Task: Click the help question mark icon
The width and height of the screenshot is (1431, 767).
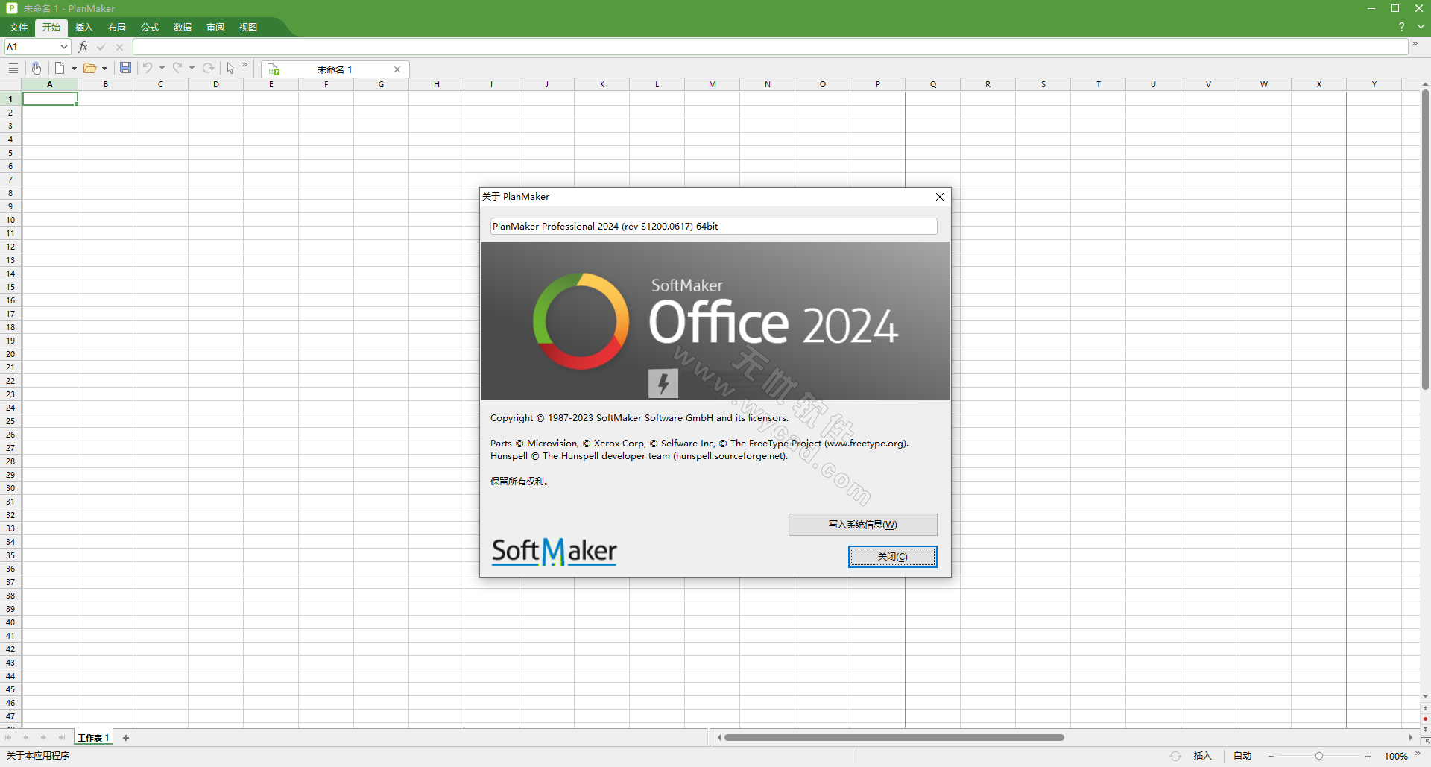Action: click(x=1401, y=27)
